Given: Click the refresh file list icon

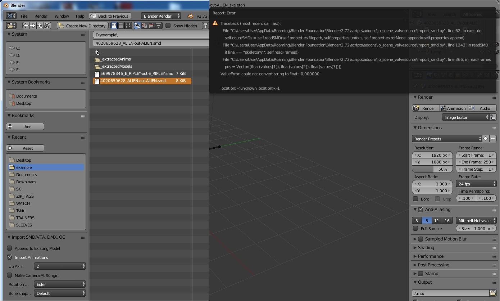Looking at the screenshot, I should click(47, 26).
